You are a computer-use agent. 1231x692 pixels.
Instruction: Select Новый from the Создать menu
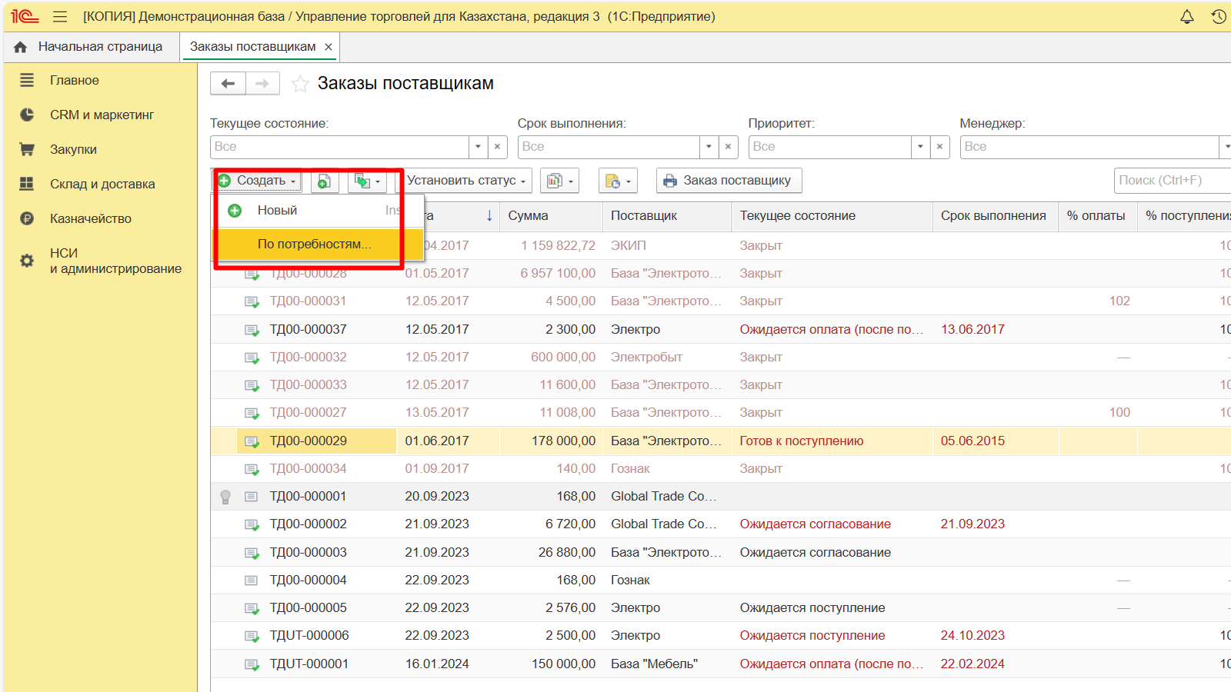(277, 210)
